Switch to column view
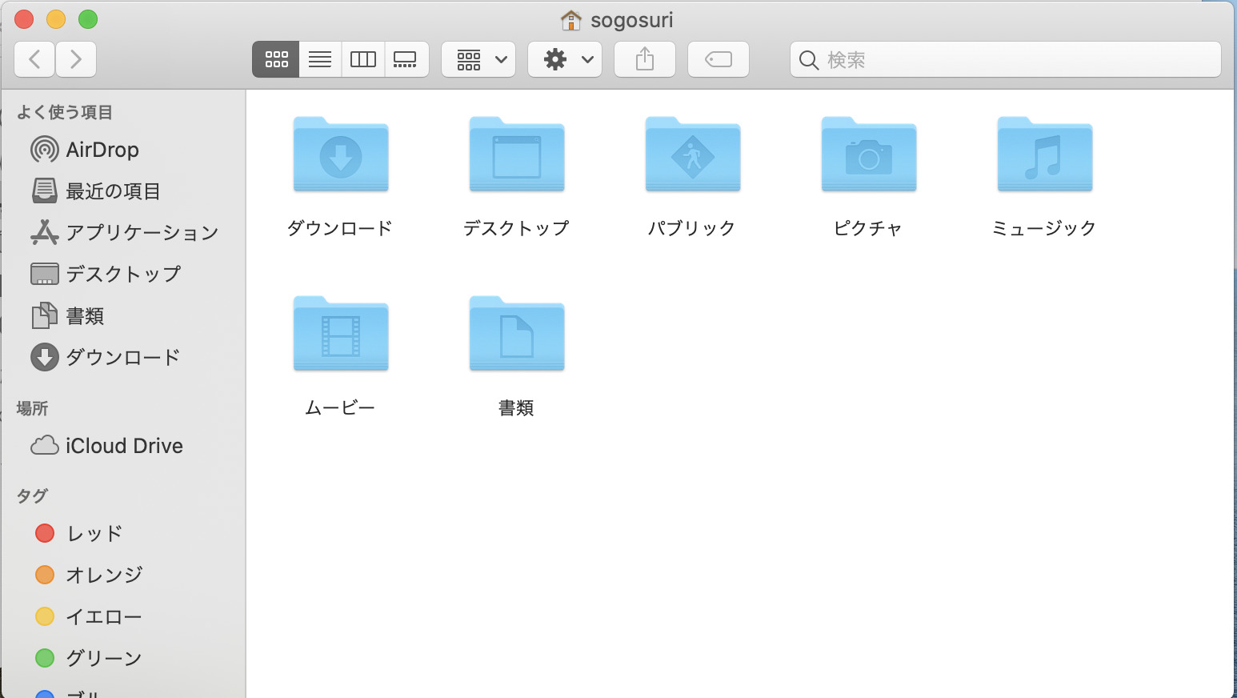1237x698 pixels. click(363, 59)
